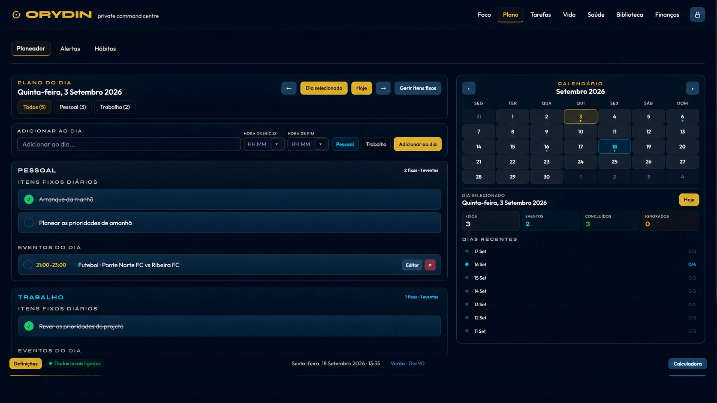Uncheck Rever as prioridades do projeto
Image resolution: width=717 pixels, height=403 pixels.
29,326
